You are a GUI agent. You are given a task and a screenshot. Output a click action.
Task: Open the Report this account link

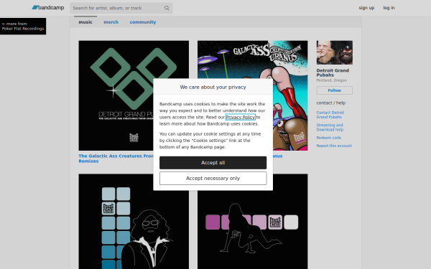[x=334, y=146]
